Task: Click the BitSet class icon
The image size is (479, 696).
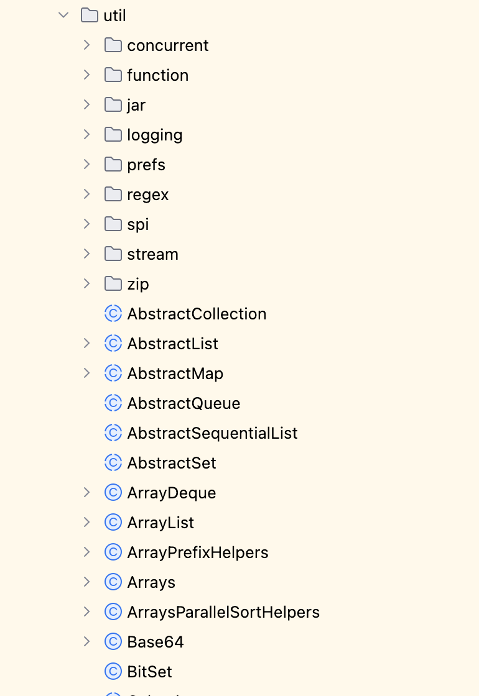Action: (x=113, y=672)
